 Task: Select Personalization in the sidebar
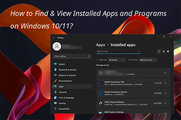(65, 81)
